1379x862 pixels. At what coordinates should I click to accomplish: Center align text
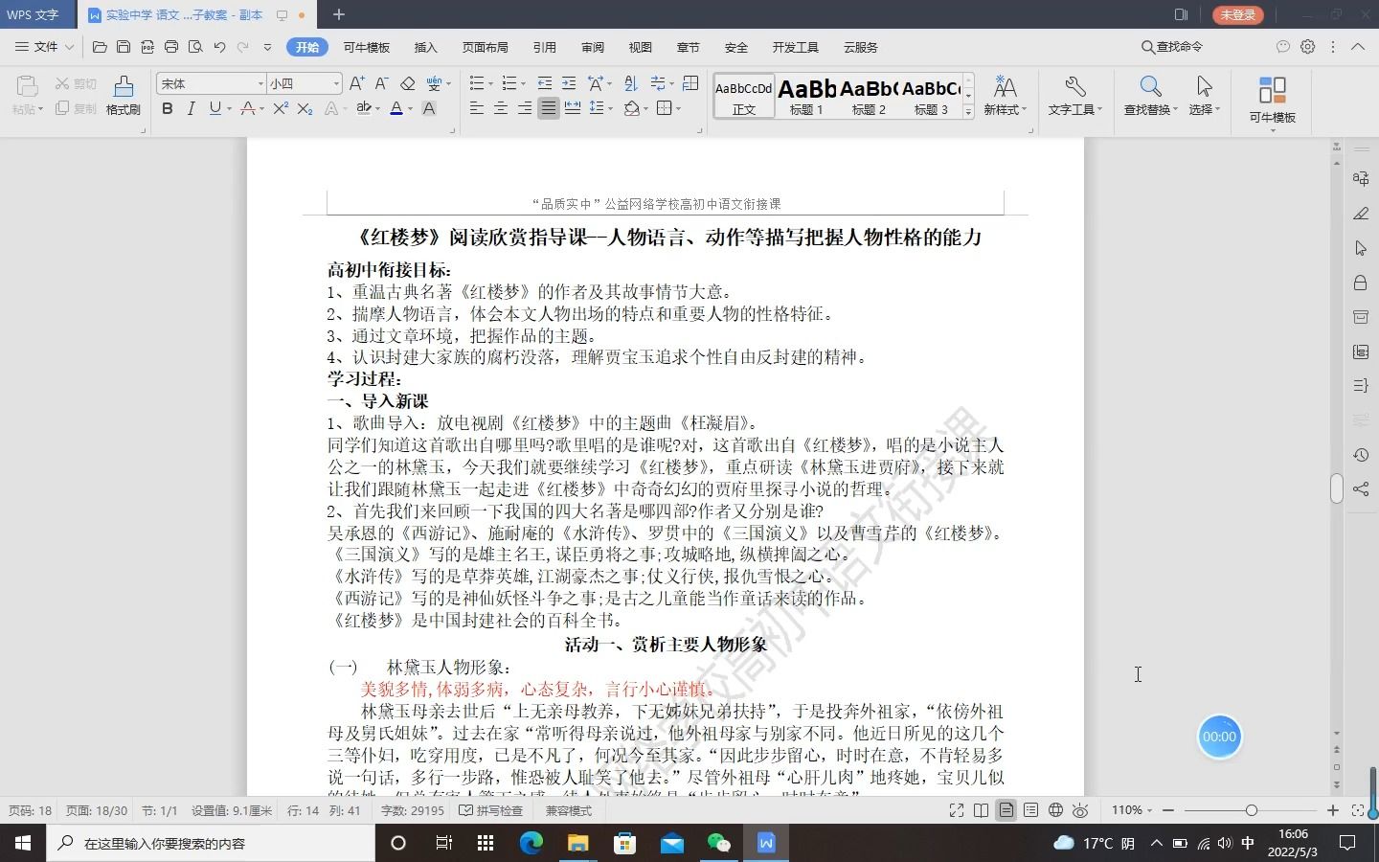(500, 109)
